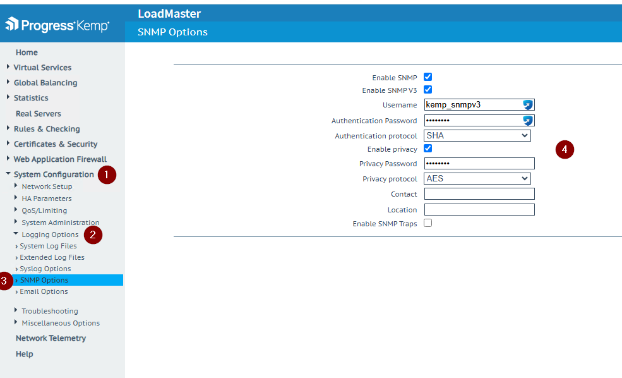This screenshot has height=378, width=622.
Task: Click the Troubleshooting label
Action: click(x=50, y=311)
